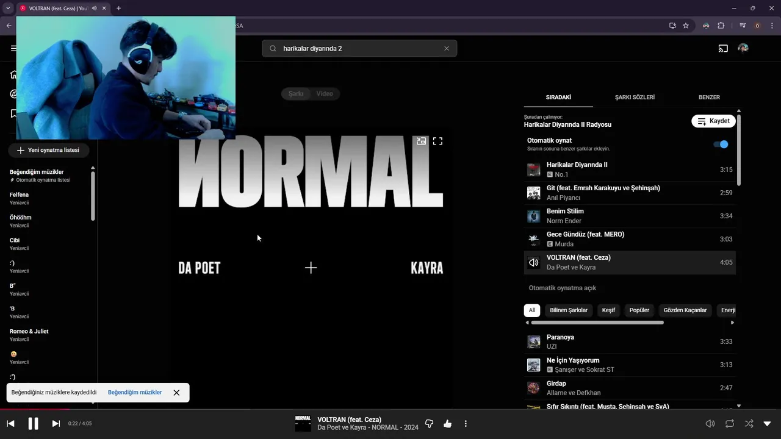
Task: Open the Felfena playlist
Action: 48,198
